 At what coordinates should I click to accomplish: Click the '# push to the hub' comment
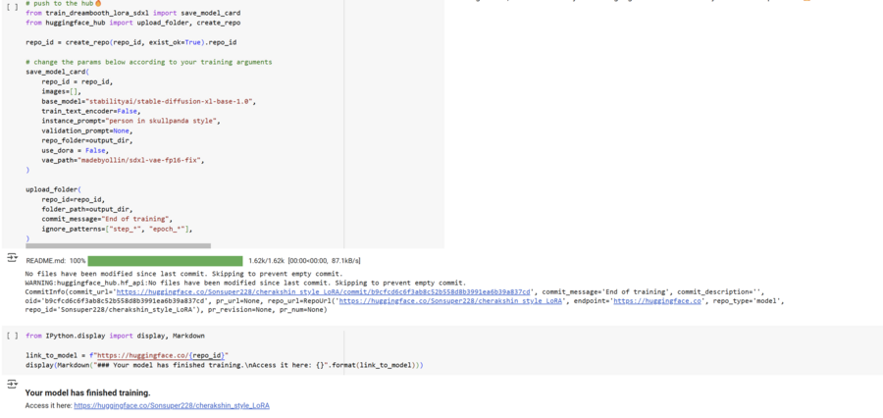(63, 3)
